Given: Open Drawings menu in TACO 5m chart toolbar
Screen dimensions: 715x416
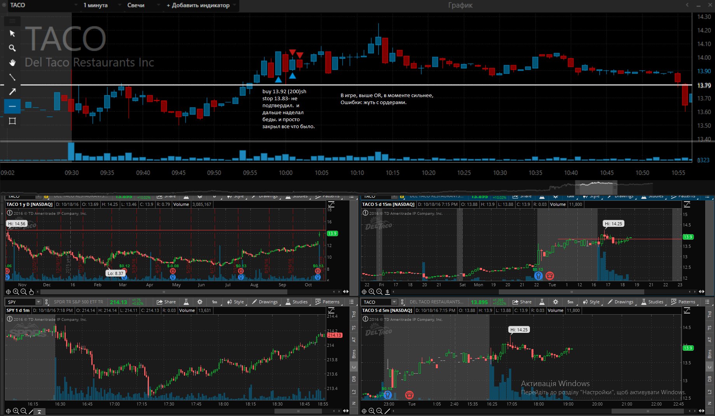Looking at the screenshot, I should 620,302.
